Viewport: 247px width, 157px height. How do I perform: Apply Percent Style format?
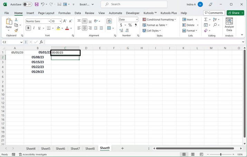click(130, 25)
